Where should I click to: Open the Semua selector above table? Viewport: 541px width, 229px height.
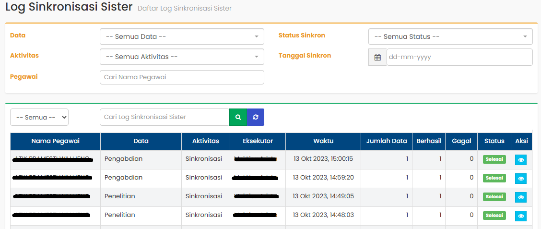pyautogui.click(x=39, y=117)
